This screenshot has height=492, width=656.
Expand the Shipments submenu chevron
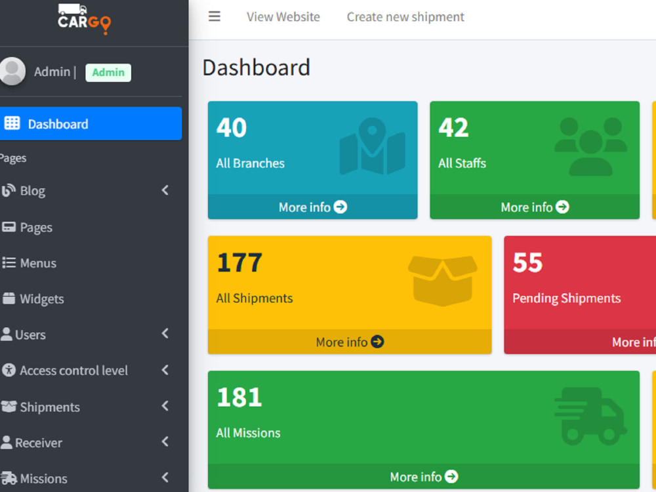[x=165, y=406]
